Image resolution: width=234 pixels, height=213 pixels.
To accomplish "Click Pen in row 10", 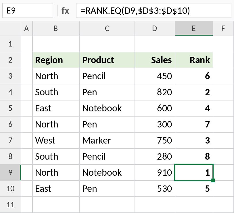I will [x=107, y=189].
